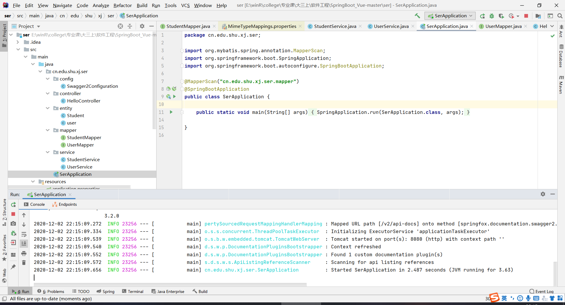The height and width of the screenshot is (305, 565).
Task: Toggle the 7: Structure tool window
Action: [4, 212]
